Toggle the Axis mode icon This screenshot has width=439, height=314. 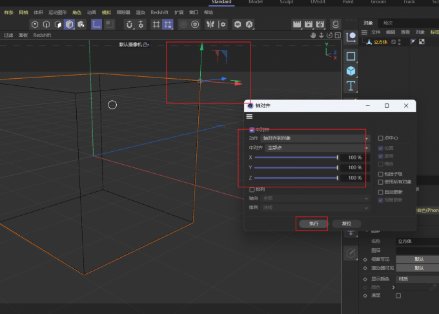coord(96,25)
